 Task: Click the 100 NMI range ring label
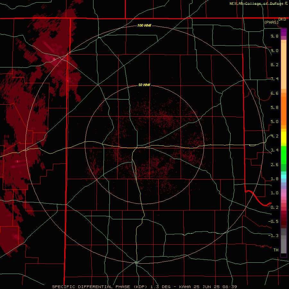click(144, 25)
